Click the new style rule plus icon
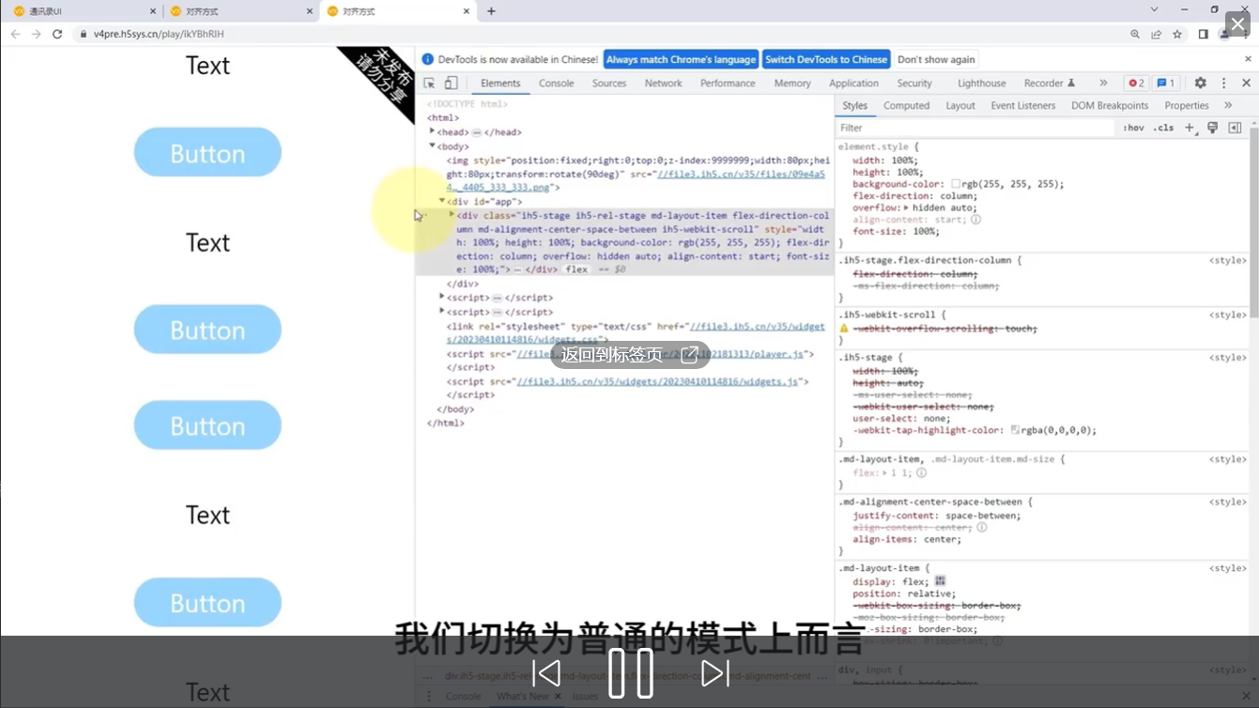Viewport: 1259px width, 708px height. pyautogui.click(x=1190, y=128)
